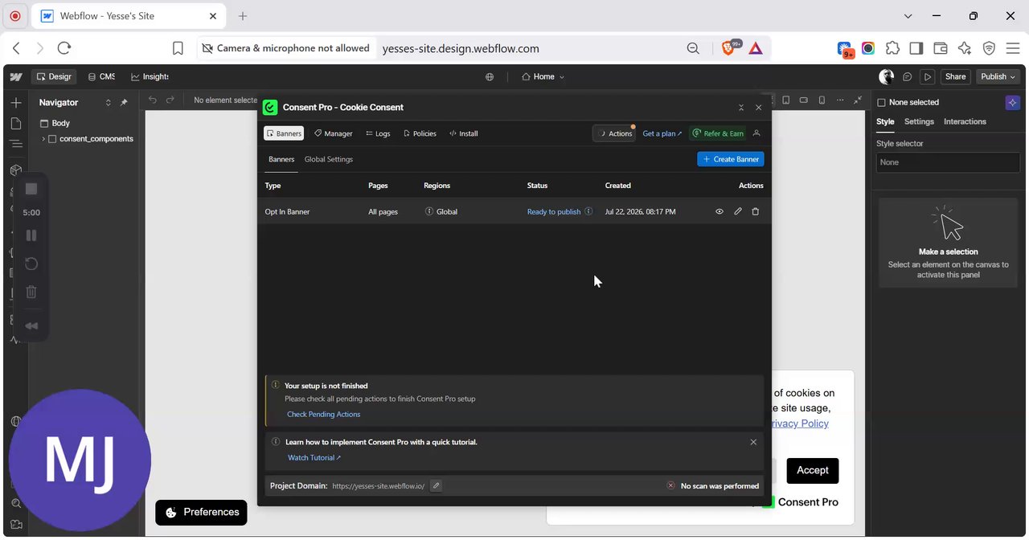The height and width of the screenshot is (540, 1029).
Task: Open the comments icon in top bar
Action: (908, 76)
